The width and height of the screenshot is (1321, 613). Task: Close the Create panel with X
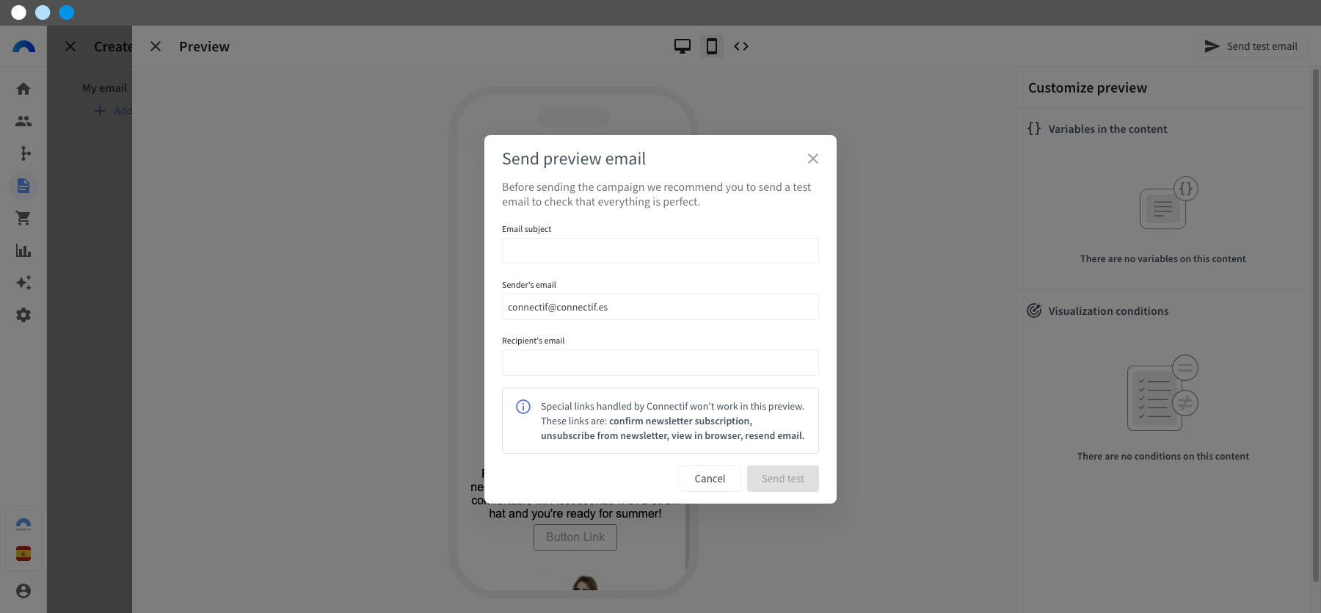pyautogui.click(x=70, y=46)
